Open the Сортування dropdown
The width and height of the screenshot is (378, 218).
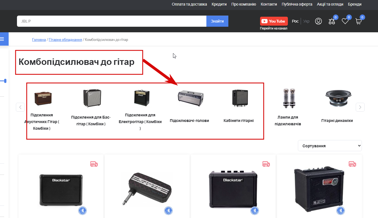330,146
